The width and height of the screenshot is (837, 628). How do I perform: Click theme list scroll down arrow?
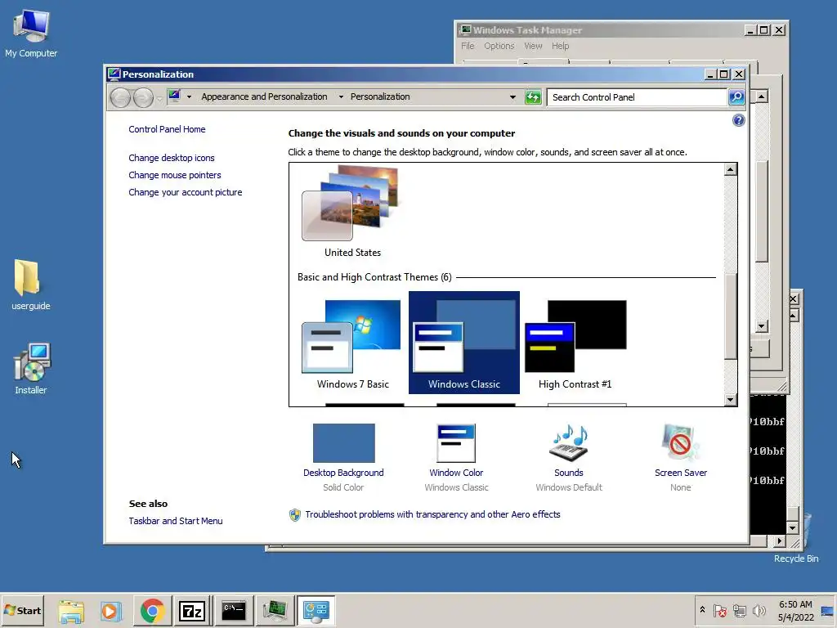tap(730, 399)
